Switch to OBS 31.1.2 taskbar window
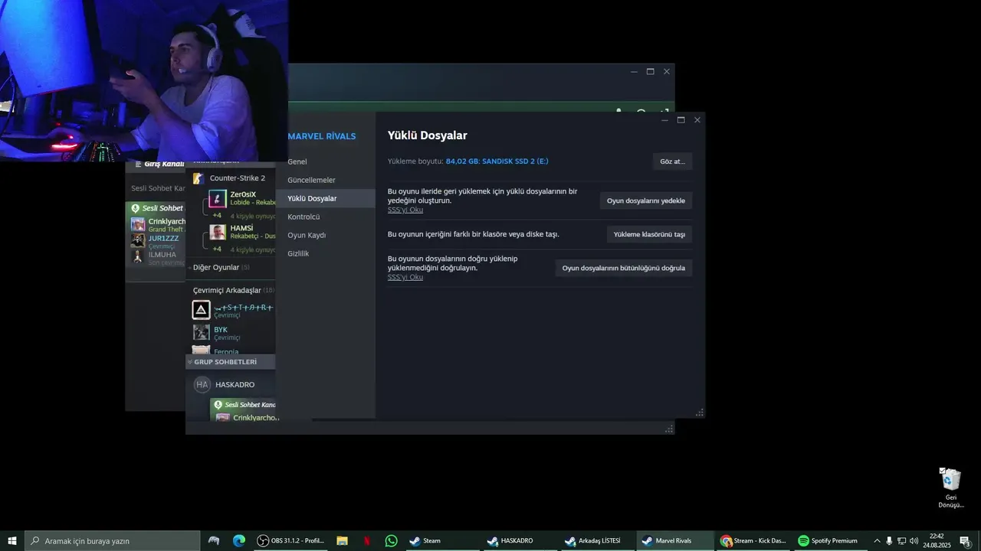 [x=290, y=540]
